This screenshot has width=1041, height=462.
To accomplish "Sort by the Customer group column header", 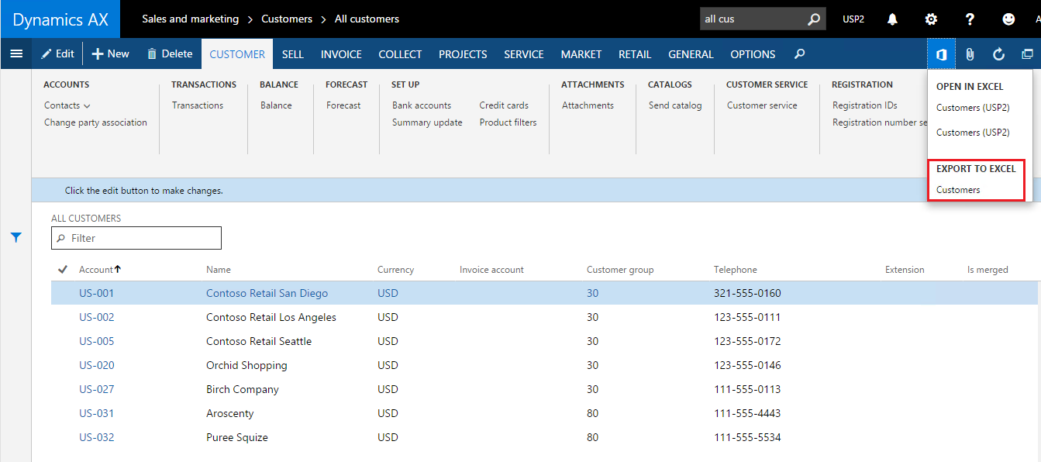I will pyautogui.click(x=620, y=270).
